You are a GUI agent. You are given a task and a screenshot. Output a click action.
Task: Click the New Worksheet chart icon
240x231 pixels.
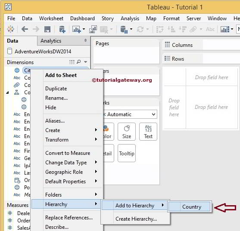click(77, 29)
